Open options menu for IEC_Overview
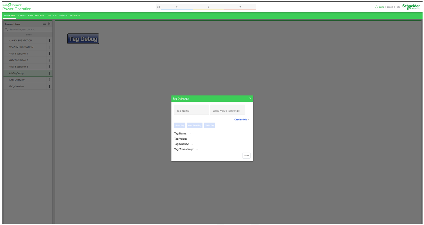The height and width of the screenshot is (225, 424). (49, 87)
